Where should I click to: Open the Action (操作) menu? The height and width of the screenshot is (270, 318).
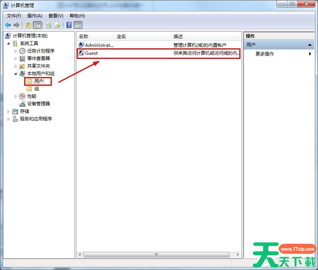pyautogui.click(x=35, y=16)
